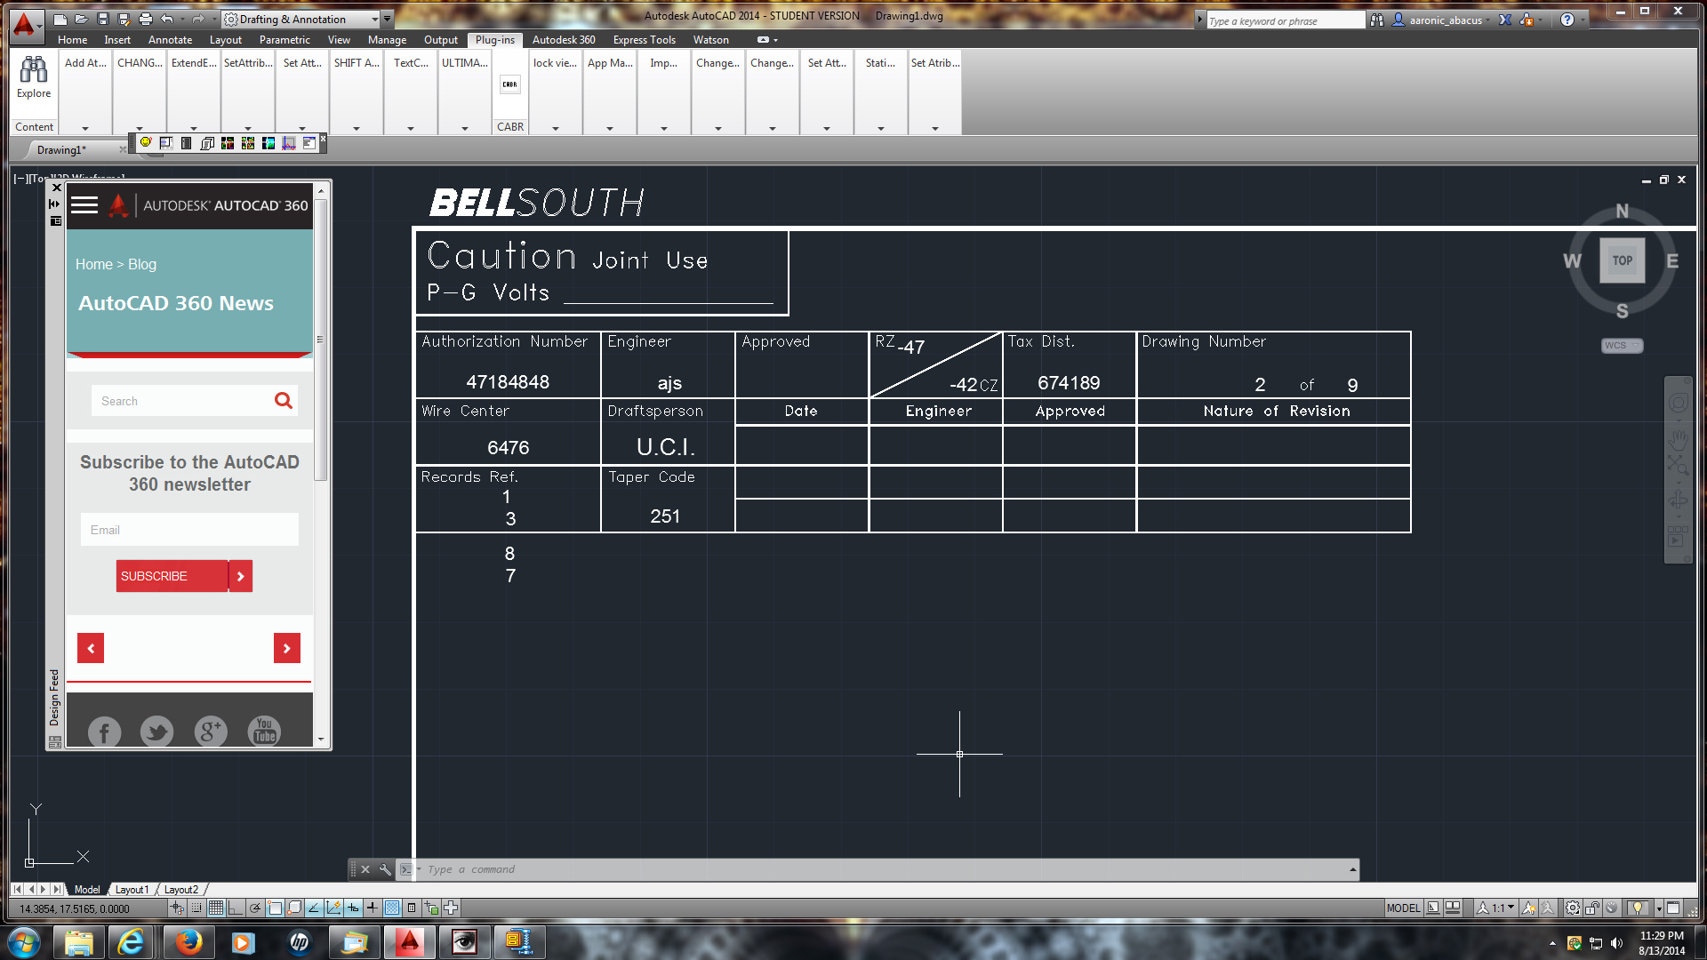Open the Express Tools ribbon tab
Viewport: 1707px width, 960px height.
click(x=644, y=40)
